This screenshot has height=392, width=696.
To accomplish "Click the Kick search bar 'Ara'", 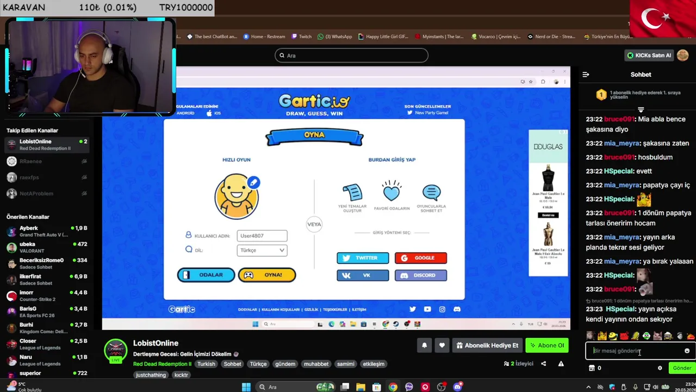I will coord(351,56).
